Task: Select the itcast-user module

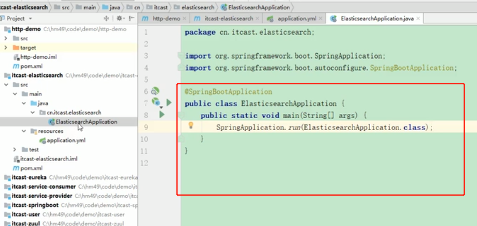Action: (26, 214)
